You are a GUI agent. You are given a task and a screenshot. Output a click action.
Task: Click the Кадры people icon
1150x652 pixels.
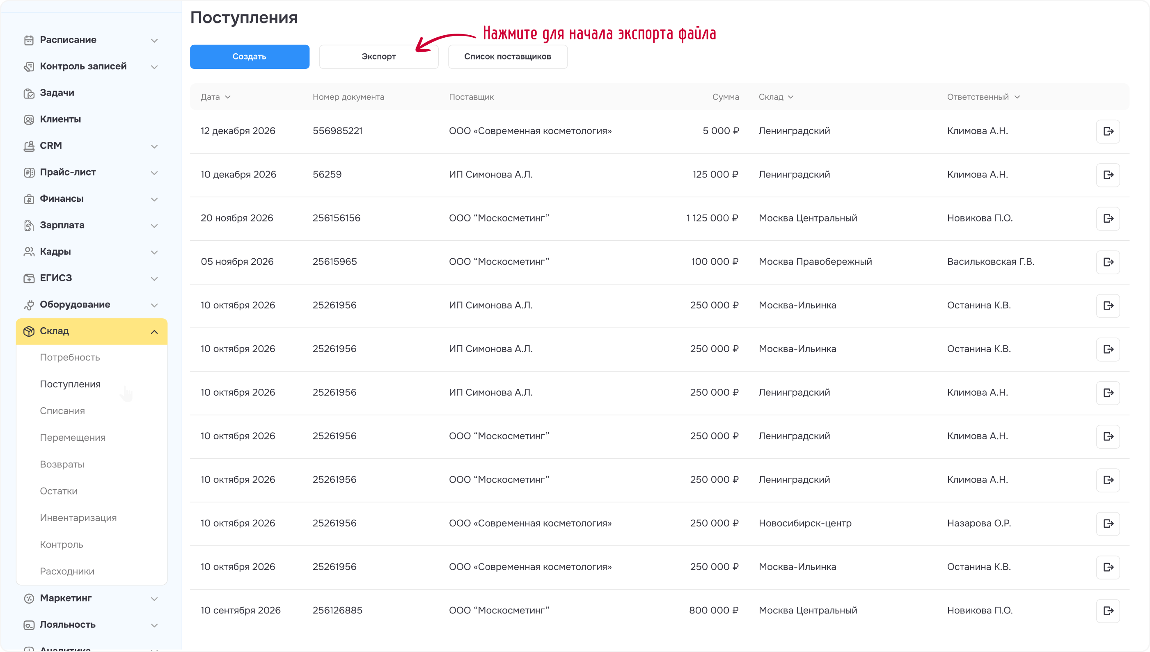click(29, 252)
